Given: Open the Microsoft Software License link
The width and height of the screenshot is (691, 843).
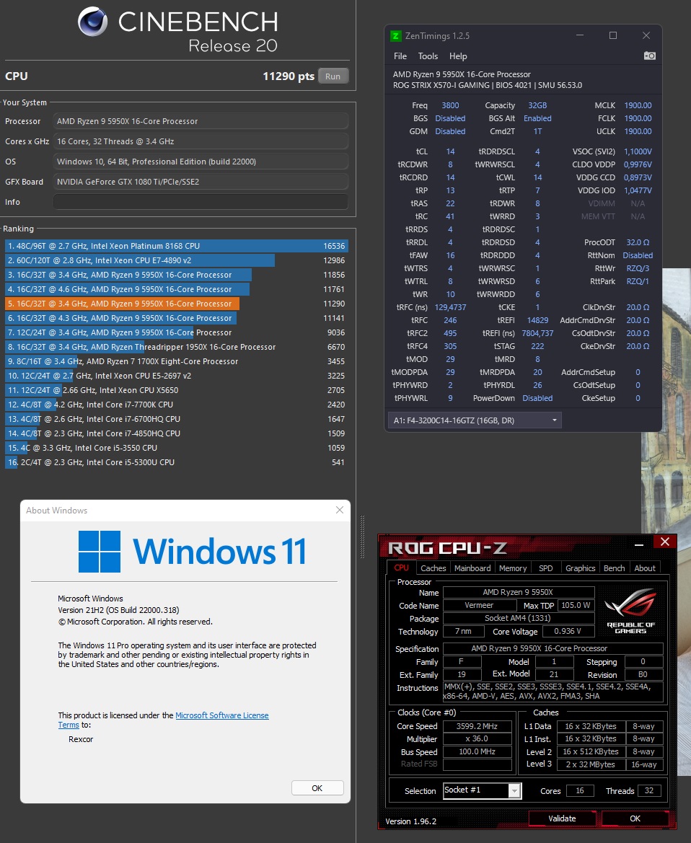Looking at the screenshot, I should (x=222, y=715).
